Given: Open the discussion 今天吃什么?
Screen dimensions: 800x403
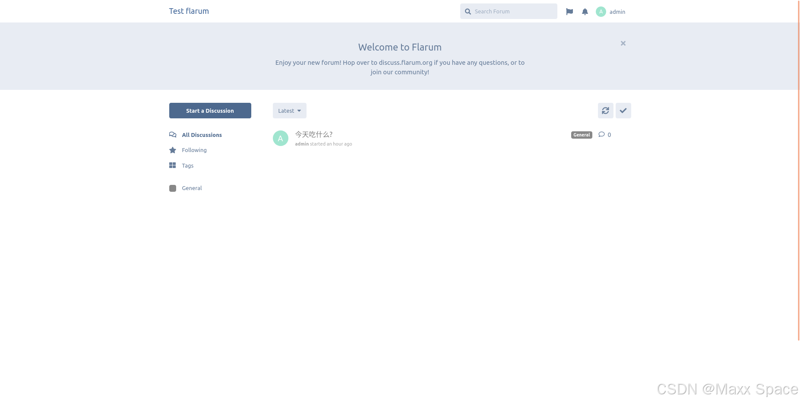Looking at the screenshot, I should coord(314,134).
